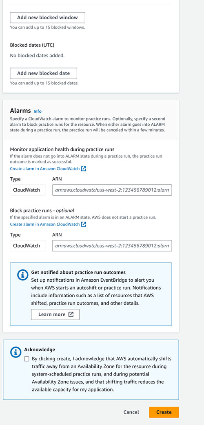Click the external link icon beside the Block practice runs CloudWatch link
204x425 pixels.
coord(84,224)
